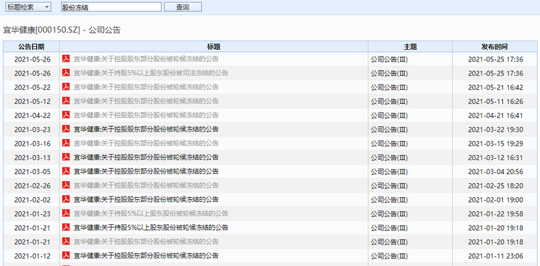Open announcement title dated 2021-02-26
540x266 pixels.
tap(146, 186)
